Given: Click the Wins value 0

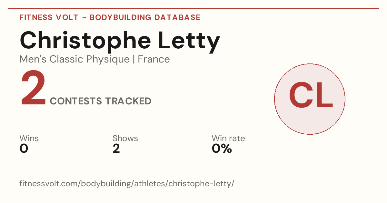Looking at the screenshot, I should pos(24,149).
